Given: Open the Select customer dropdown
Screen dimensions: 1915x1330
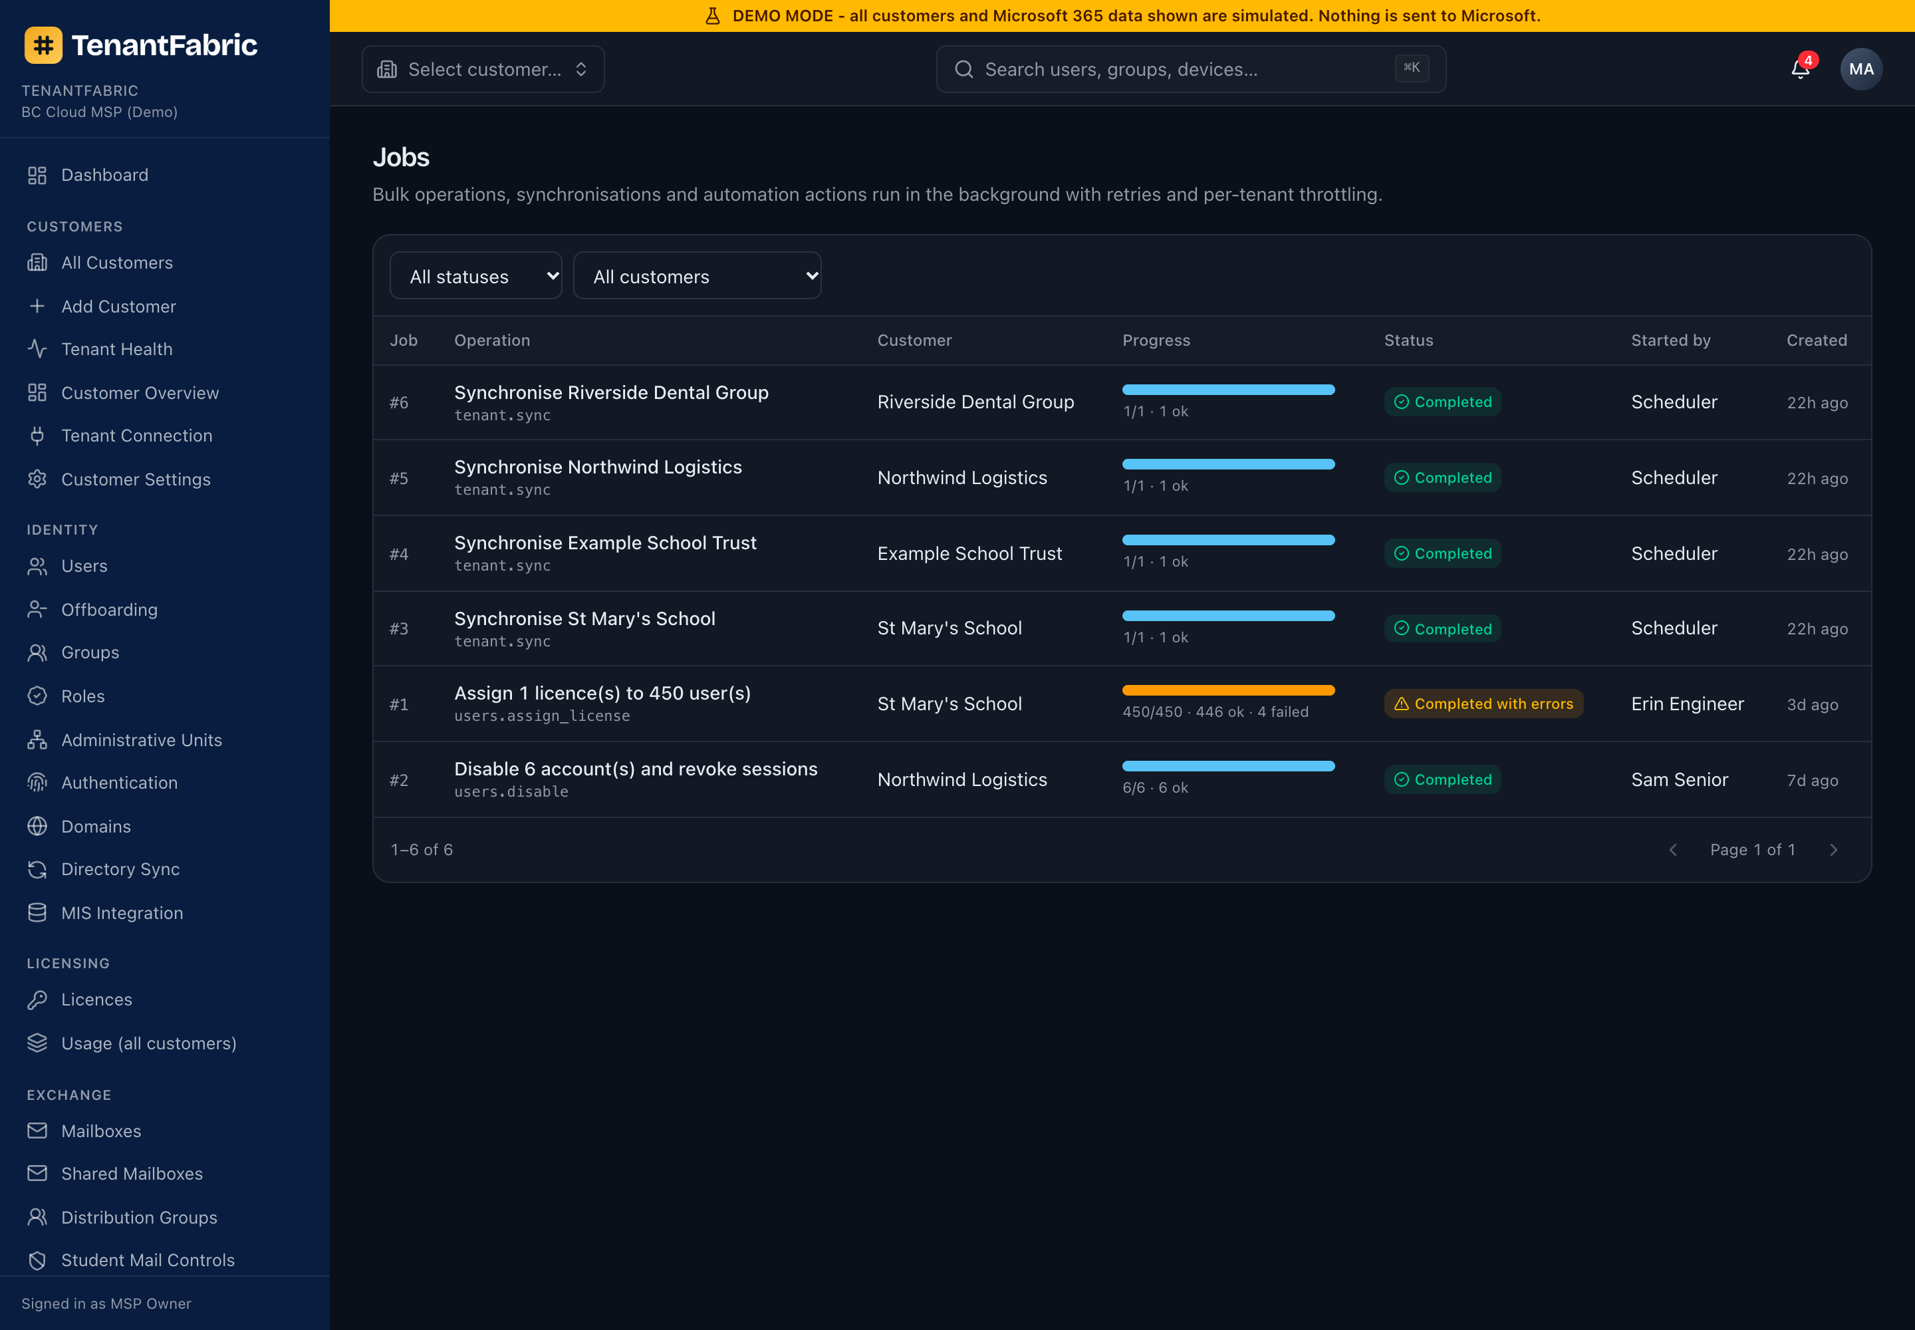Looking at the screenshot, I should coord(483,69).
